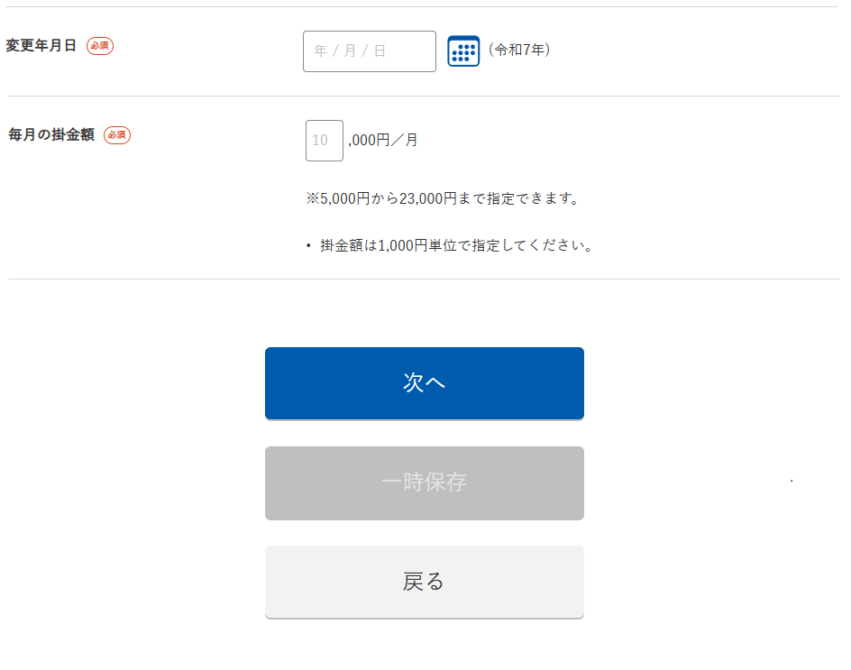
Task: Focus the monthly amount input showing 10
Action: click(x=324, y=141)
